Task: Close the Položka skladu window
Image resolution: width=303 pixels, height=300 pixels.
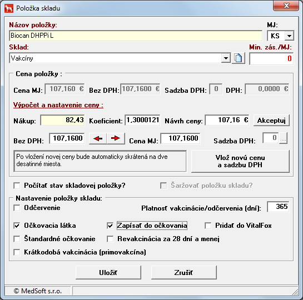Action: point(286,6)
